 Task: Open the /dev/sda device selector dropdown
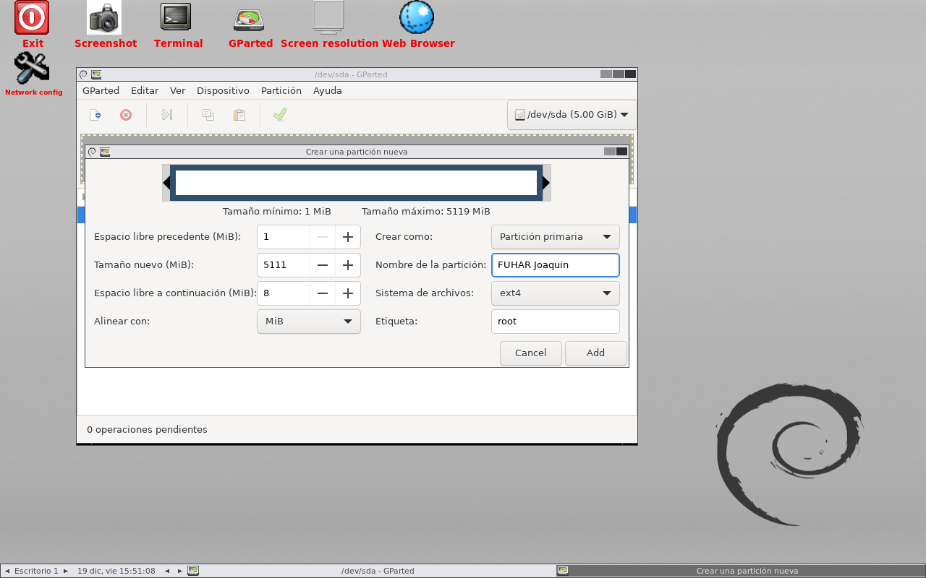tap(572, 114)
